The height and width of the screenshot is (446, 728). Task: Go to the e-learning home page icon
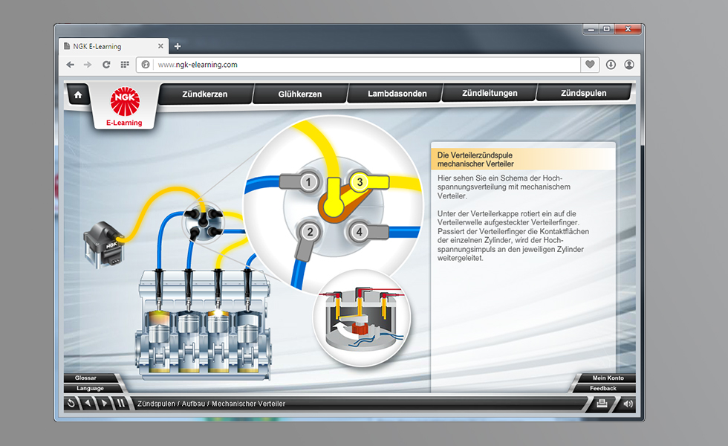(77, 94)
